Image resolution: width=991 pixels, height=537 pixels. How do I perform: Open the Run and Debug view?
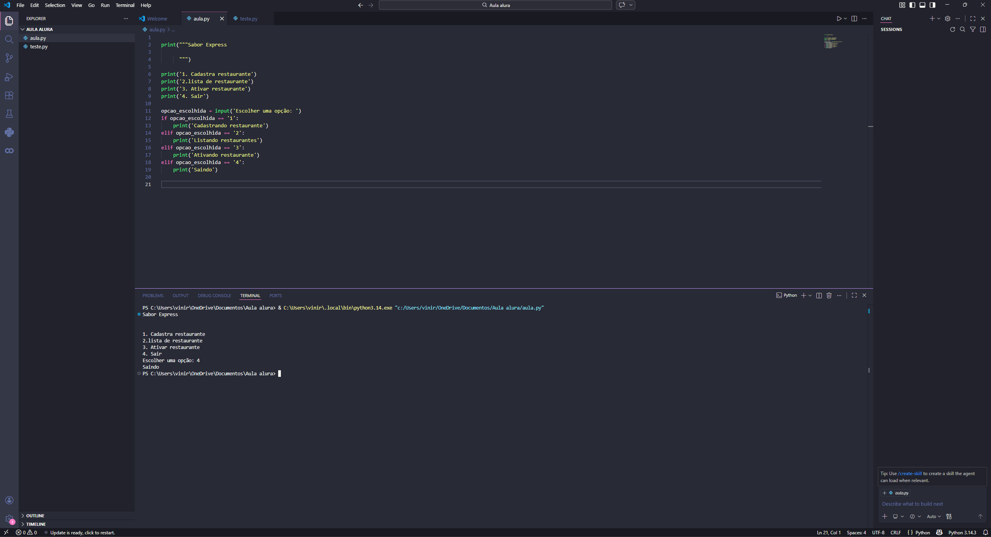[9, 77]
